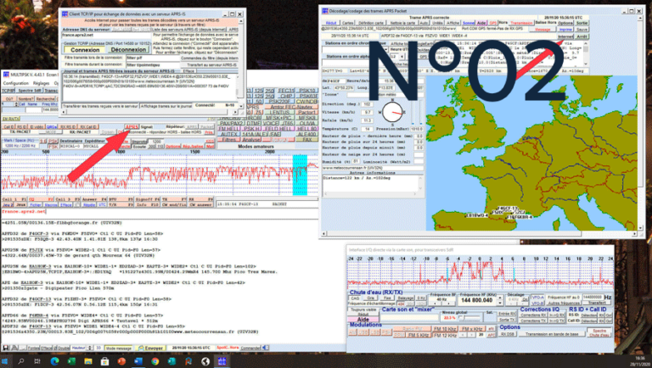This screenshot has width=652, height=368.
Task: Select the PSK10 mode button
Action: point(307,91)
